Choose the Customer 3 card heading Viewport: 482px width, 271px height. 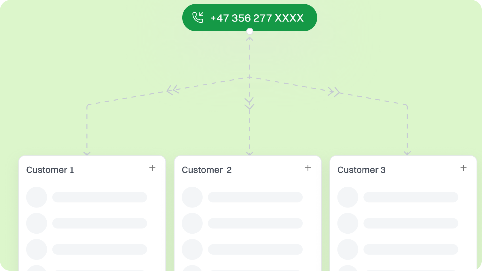(x=361, y=170)
